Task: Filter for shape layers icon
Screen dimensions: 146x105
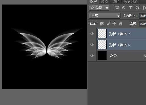Action: (x=137, y=8)
